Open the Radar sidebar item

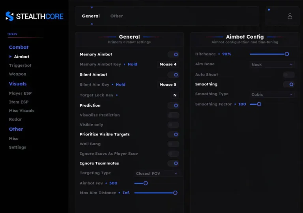pos(15,119)
